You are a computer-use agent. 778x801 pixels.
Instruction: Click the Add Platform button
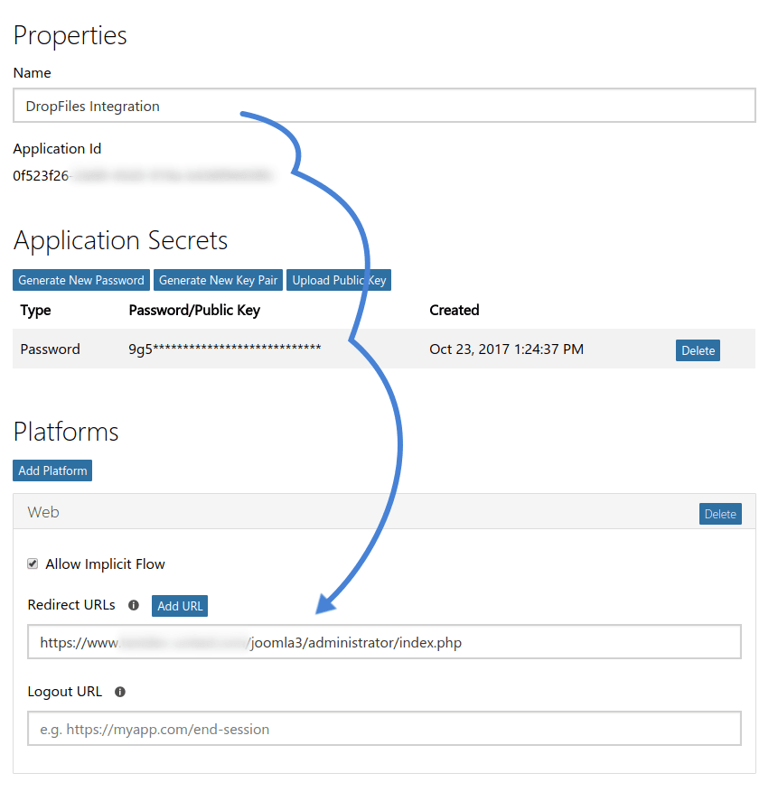click(52, 470)
